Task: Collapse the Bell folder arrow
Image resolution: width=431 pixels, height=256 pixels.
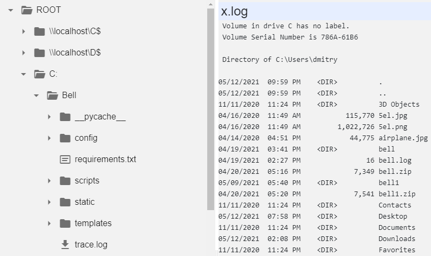Action: coord(36,95)
